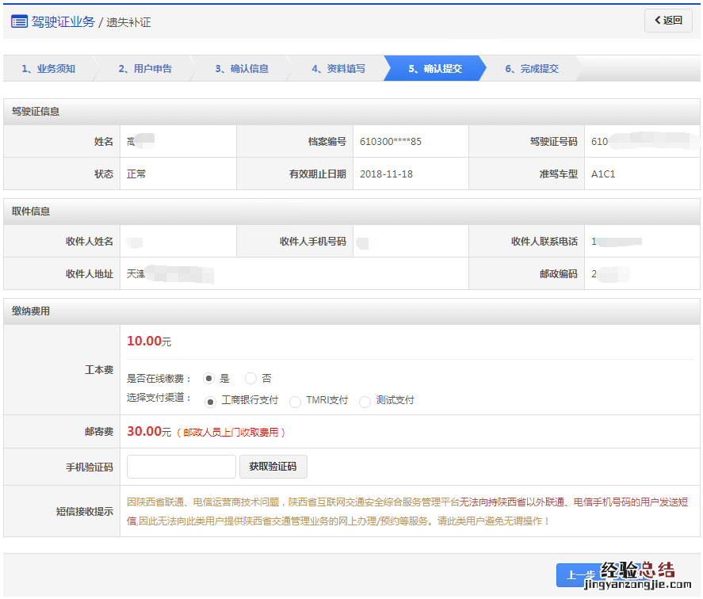Switch to step 2 用户申告
Image resolution: width=703 pixels, height=599 pixels.
pyautogui.click(x=144, y=69)
